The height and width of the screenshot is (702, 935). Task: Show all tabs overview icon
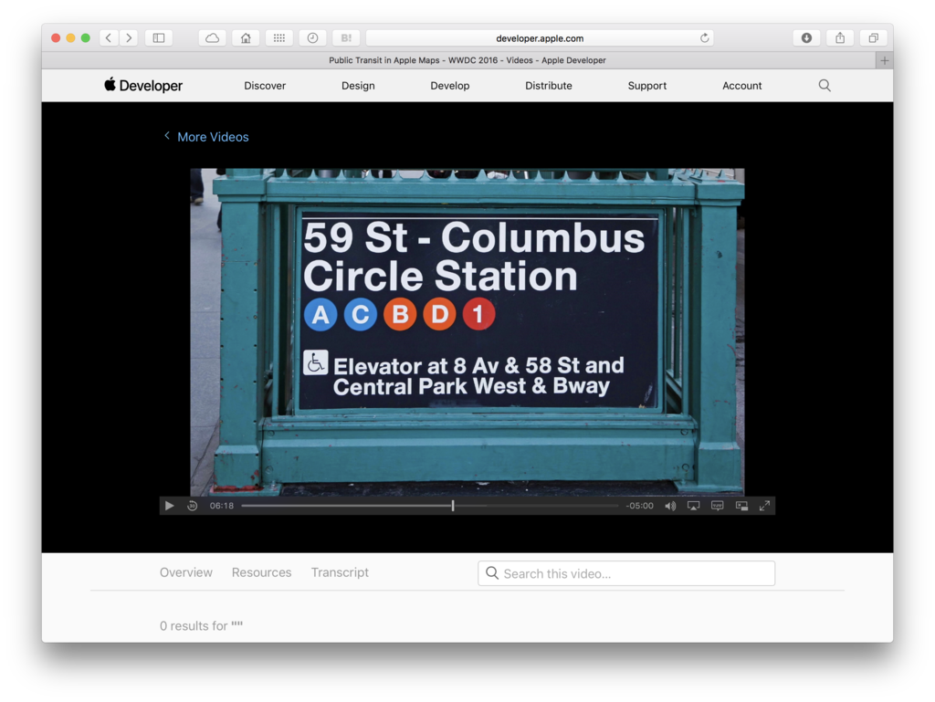[x=873, y=38]
